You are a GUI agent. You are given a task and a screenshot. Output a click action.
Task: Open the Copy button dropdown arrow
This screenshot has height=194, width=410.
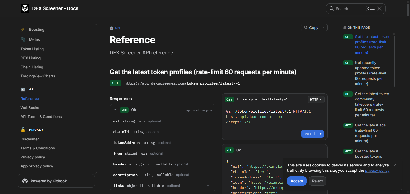pyautogui.click(x=324, y=28)
